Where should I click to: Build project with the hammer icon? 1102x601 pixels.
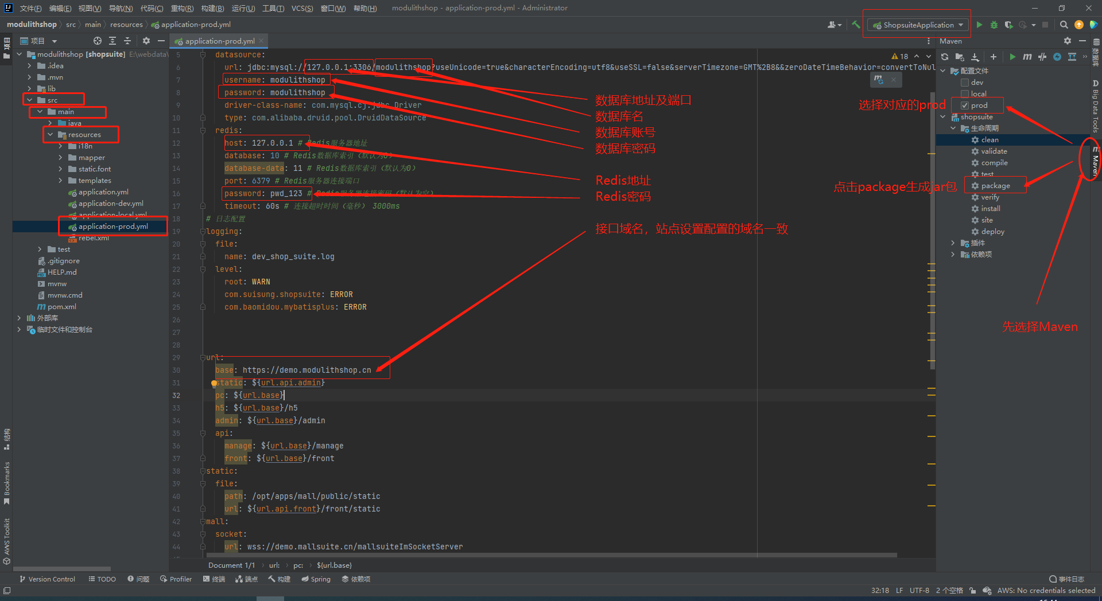point(856,25)
